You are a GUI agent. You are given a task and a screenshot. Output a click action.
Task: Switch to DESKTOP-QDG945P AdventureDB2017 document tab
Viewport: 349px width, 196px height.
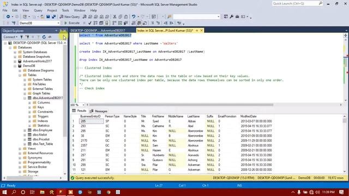pyautogui.click(x=98, y=30)
